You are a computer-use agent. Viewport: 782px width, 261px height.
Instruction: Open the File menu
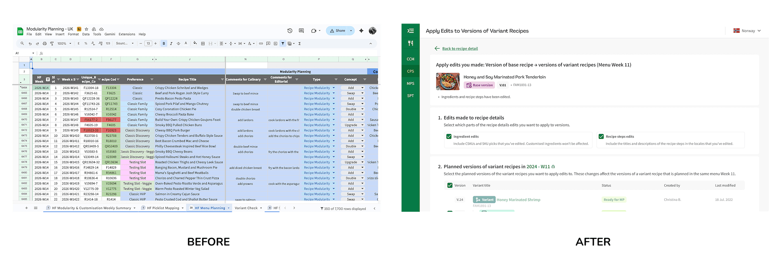coord(29,35)
